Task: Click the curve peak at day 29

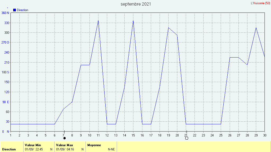Action: coord(256,28)
